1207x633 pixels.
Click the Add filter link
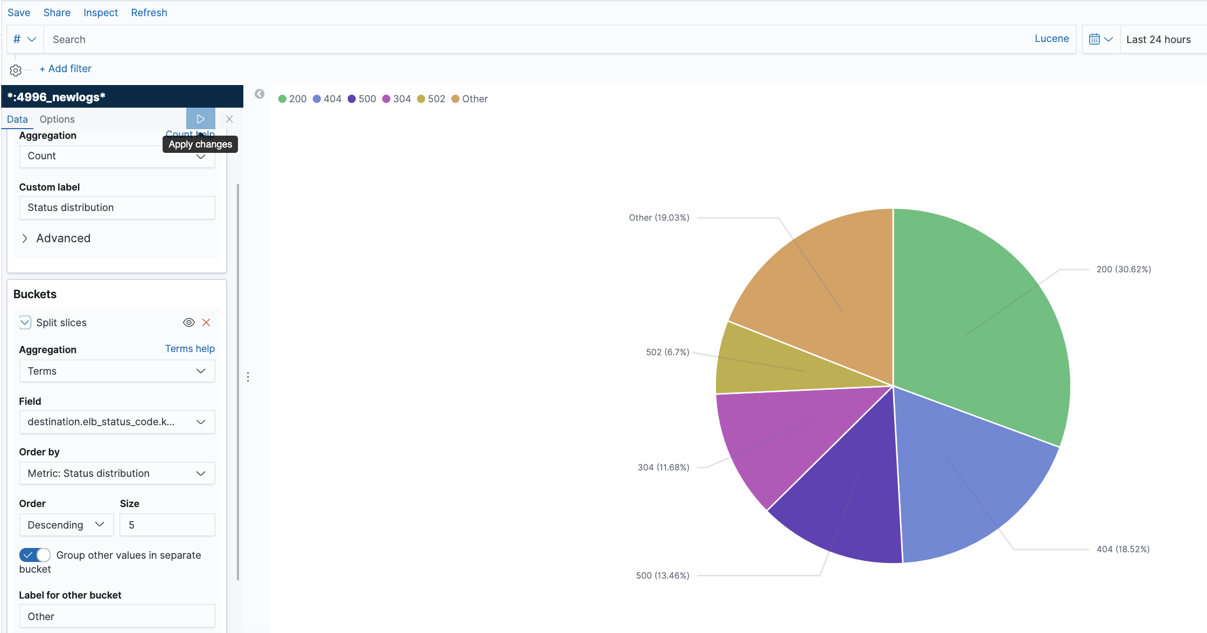(x=66, y=69)
